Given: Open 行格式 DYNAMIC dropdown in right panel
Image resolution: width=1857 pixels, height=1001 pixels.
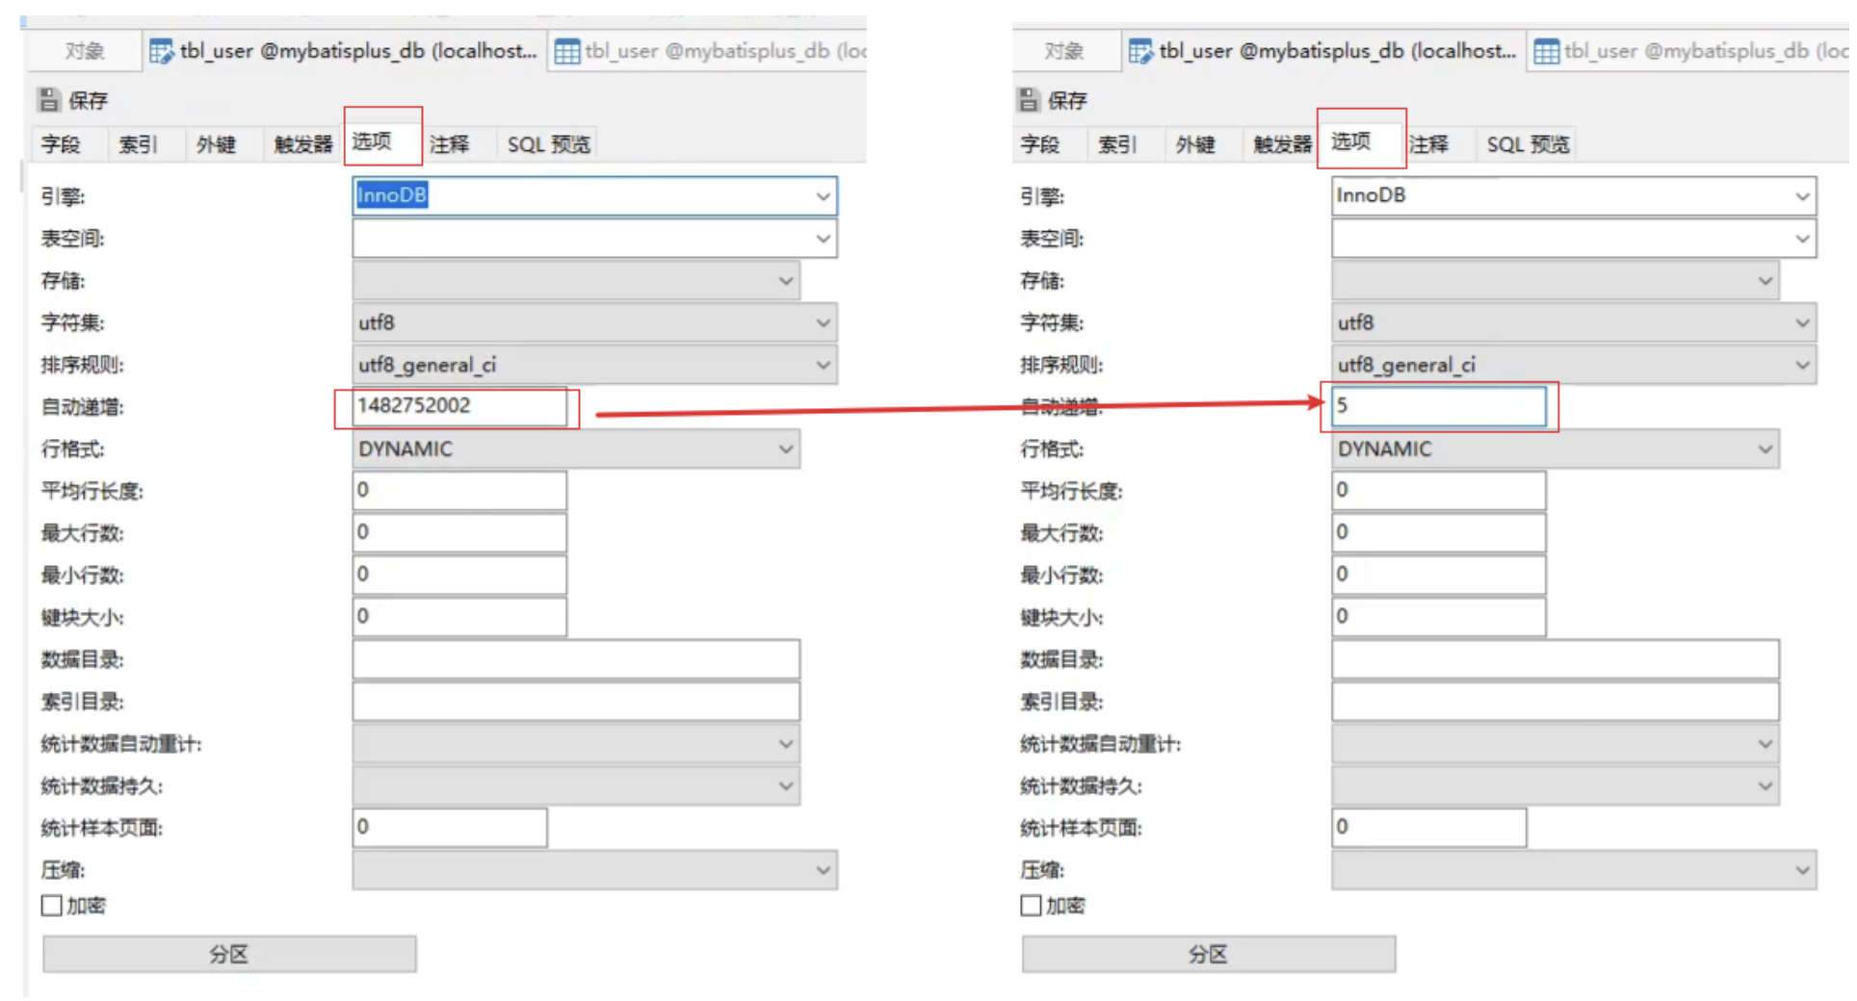Looking at the screenshot, I should coord(1556,449).
